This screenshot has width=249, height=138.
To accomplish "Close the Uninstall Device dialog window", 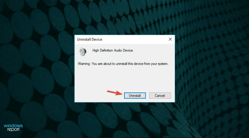I will (x=170, y=39).
